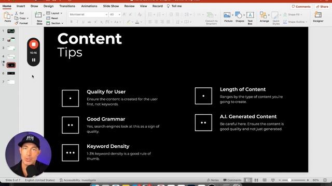Click the Copy icon
This screenshot has width=332, height=186.
[17, 18]
